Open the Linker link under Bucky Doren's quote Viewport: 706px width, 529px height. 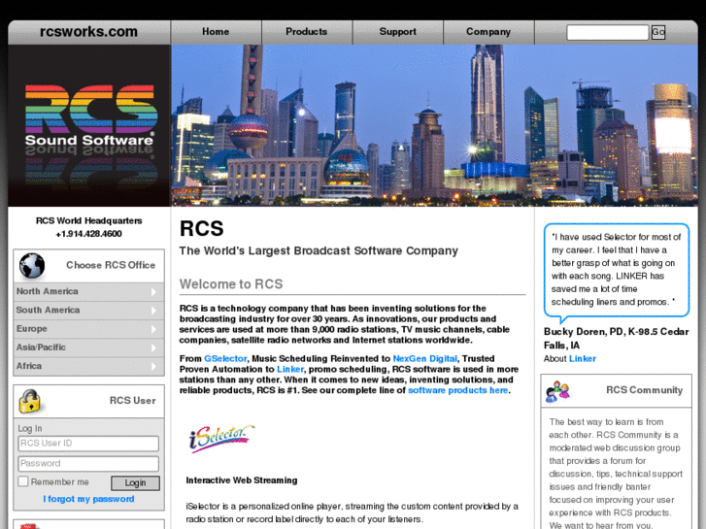tap(582, 359)
